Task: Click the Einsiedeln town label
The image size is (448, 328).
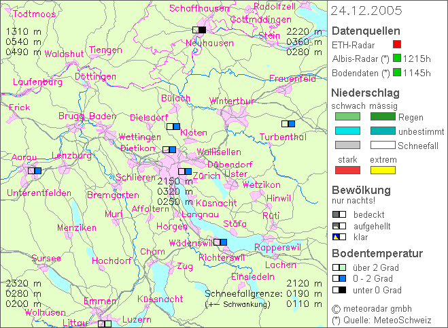Action: 253,276
